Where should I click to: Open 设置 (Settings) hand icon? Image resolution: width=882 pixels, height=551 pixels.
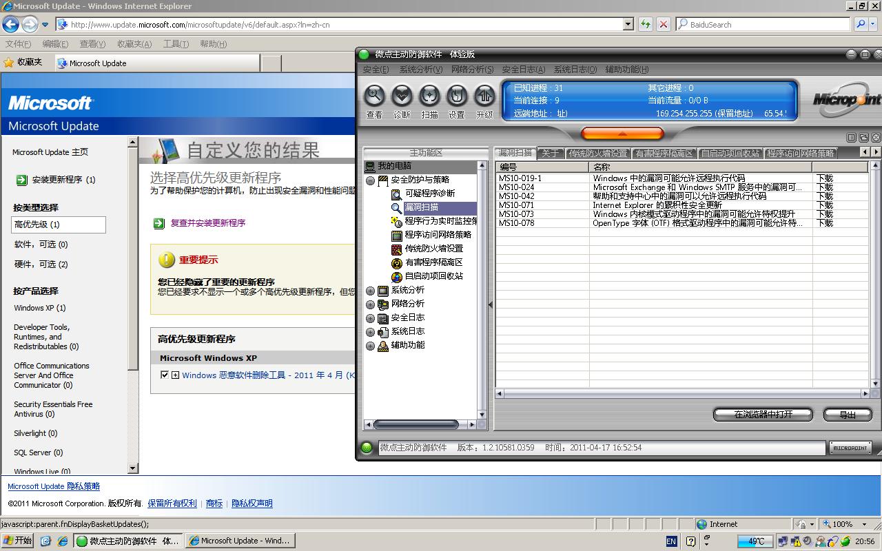point(457,96)
